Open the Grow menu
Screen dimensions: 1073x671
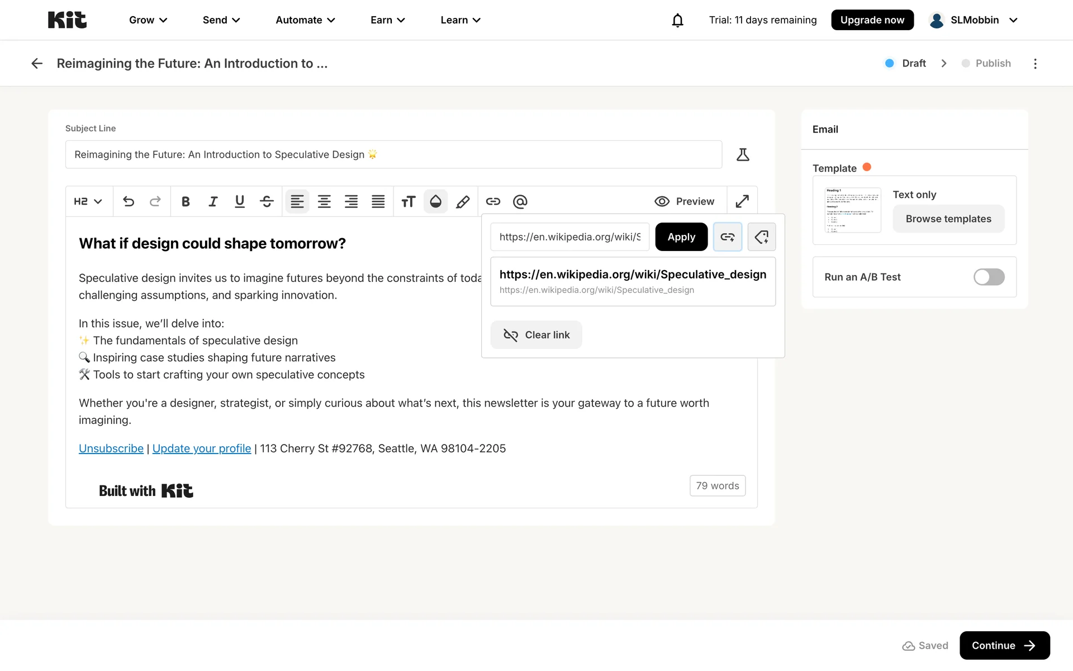148,20
